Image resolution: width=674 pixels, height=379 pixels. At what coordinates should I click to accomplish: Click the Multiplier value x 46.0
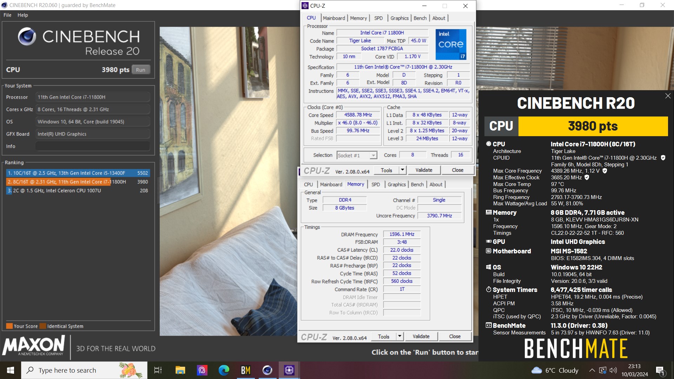358,123
